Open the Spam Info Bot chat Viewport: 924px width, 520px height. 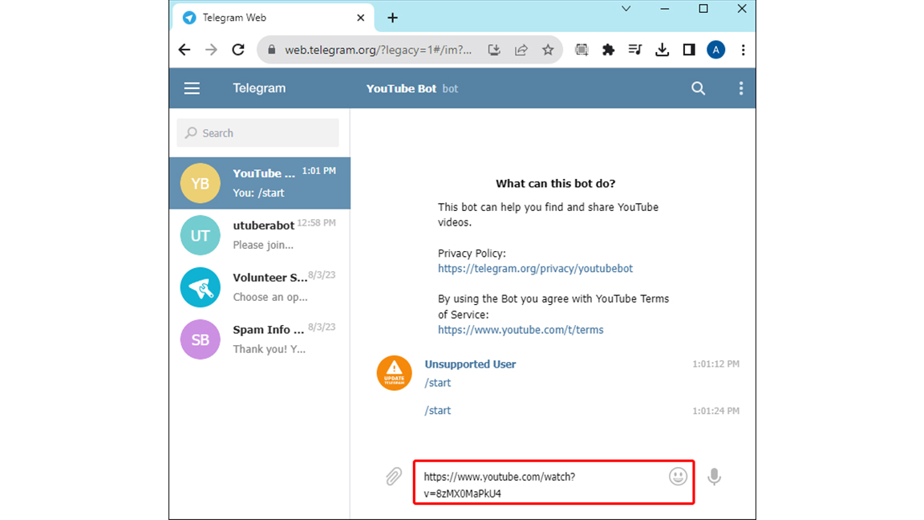[260, 339]
